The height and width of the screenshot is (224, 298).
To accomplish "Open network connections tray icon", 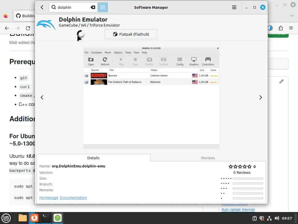I will 269,218.
